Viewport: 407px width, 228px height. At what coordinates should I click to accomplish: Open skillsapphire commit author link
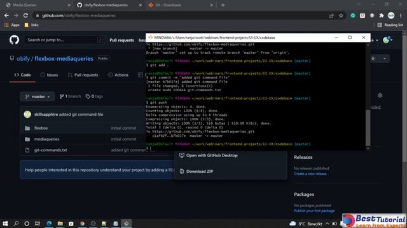46,114
